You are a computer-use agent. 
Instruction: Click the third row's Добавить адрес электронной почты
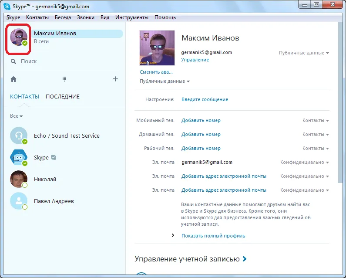click(x=224, y=190)
